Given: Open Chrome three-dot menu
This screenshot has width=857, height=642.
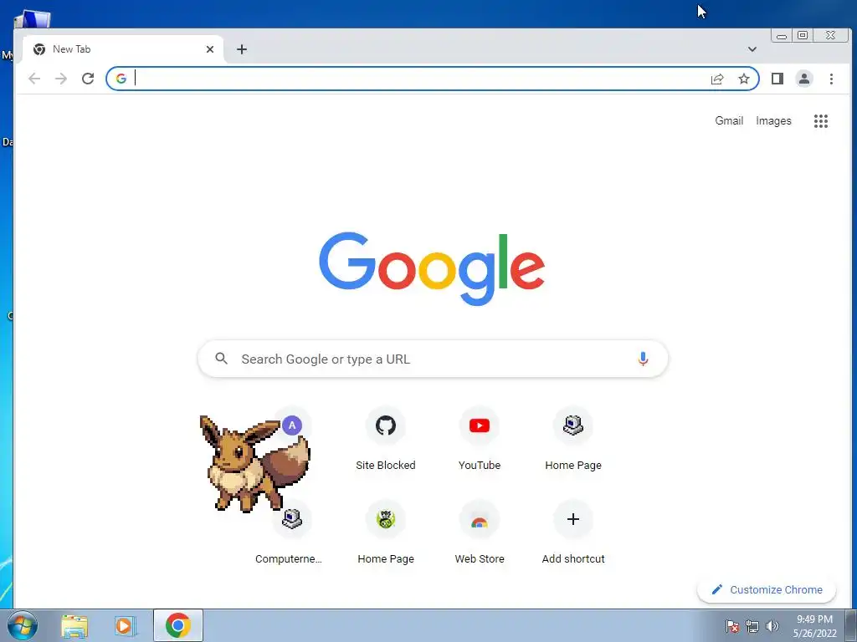Looking at the screenshot, I should coord(831,79).
